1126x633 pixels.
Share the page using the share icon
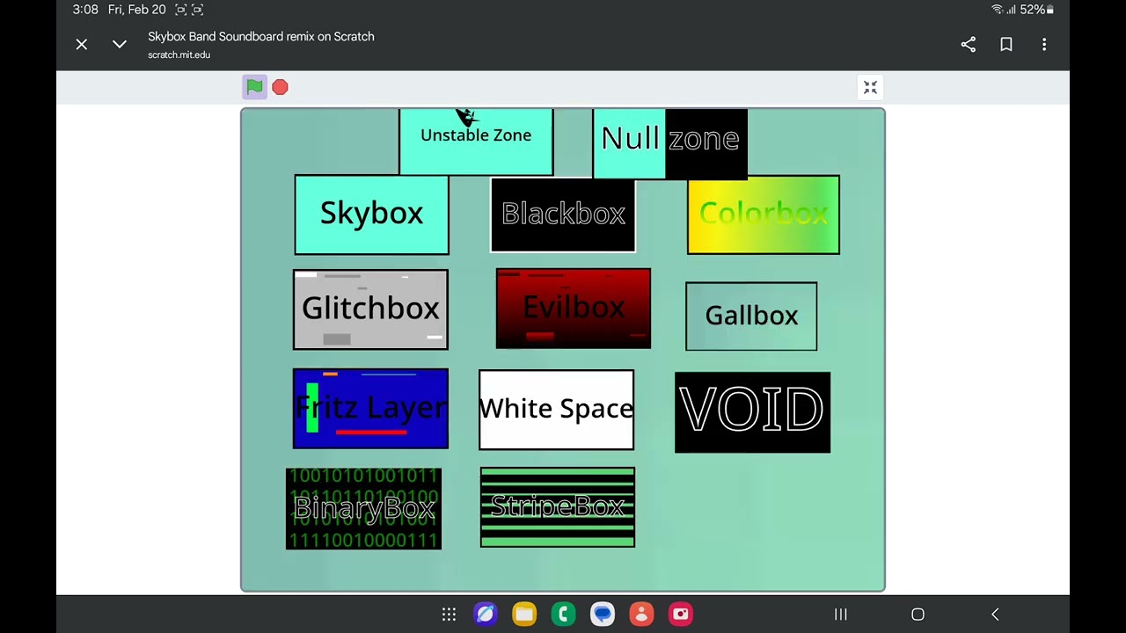[x=969, y=44]
